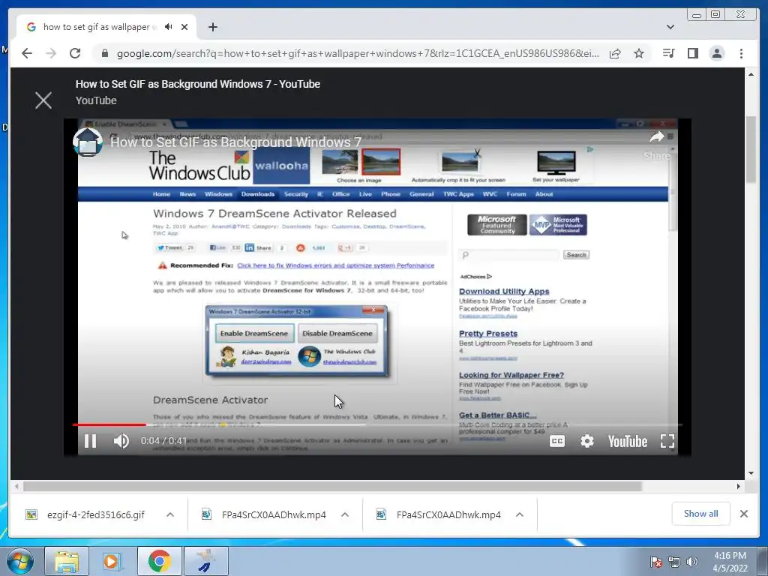Close the Google search tab
768x576 pixels.
184,27
